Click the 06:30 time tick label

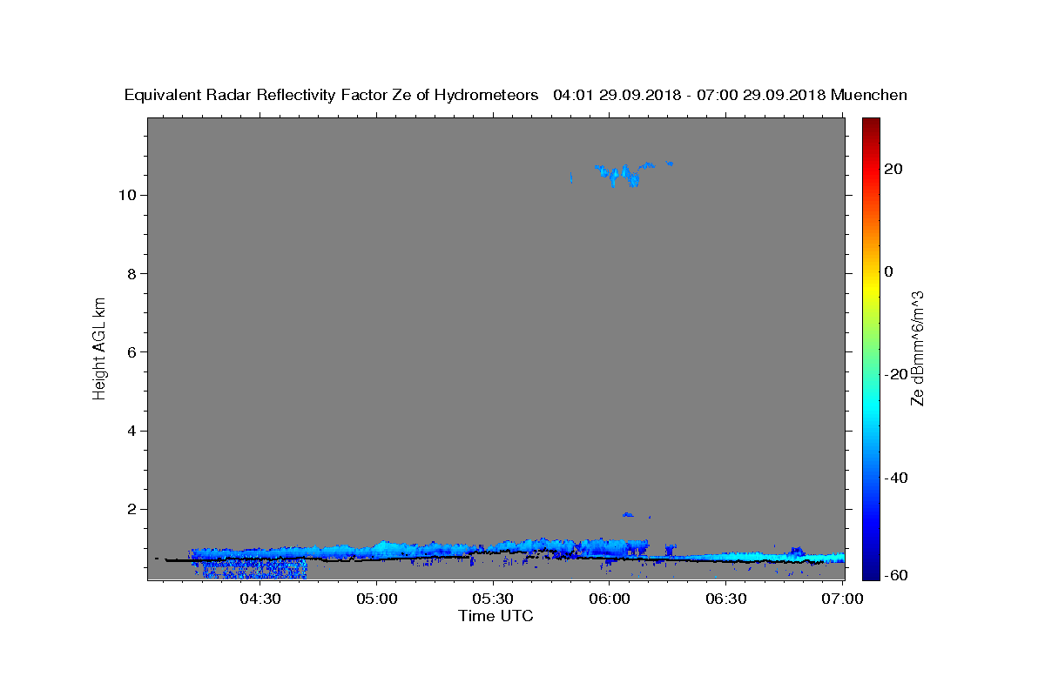coord(726,599)
